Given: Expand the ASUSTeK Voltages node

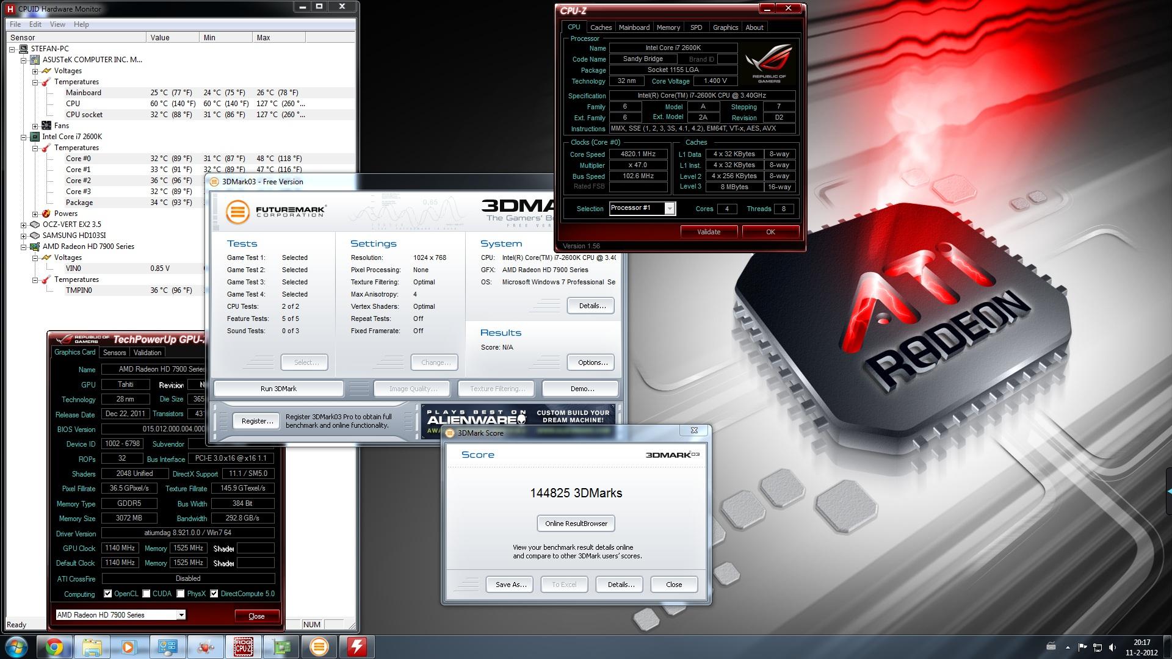Looking at the screenshot, I should click(x=35, y=71).
